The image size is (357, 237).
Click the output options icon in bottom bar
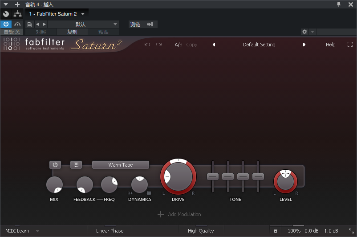[x=276, y=231]
